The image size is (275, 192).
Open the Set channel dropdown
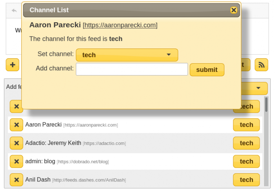pos(127,55)
